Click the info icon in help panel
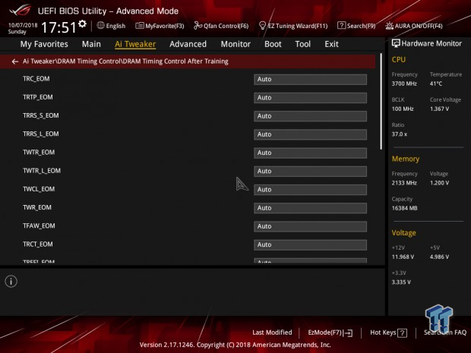 pos(11,281)
